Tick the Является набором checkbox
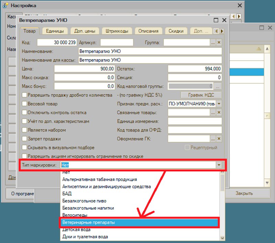275x243 pixels. pos(24,130)
